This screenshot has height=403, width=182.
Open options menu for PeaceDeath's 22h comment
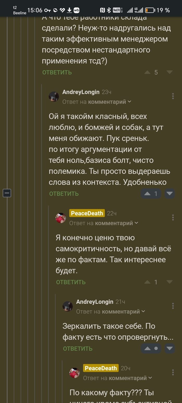tap(173, 218)
